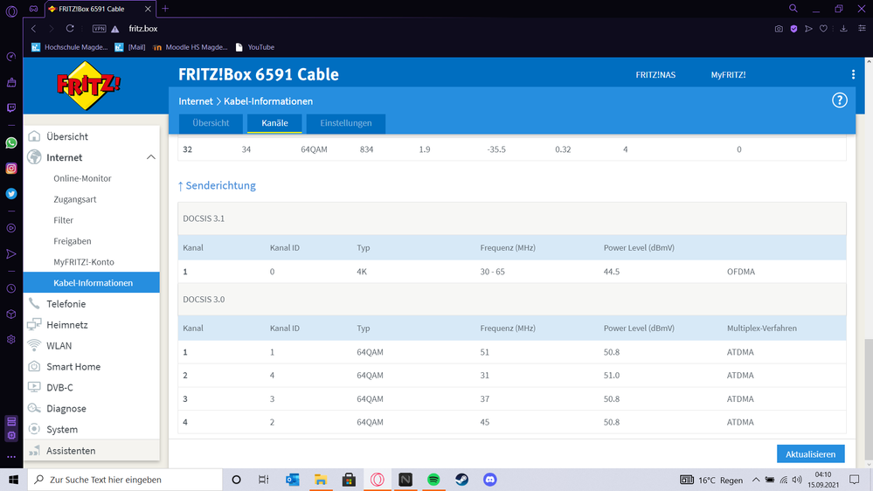This screenshot has height=491, width=873.
Task: Open the [Mail] bookmark
Action: [130, 47]
